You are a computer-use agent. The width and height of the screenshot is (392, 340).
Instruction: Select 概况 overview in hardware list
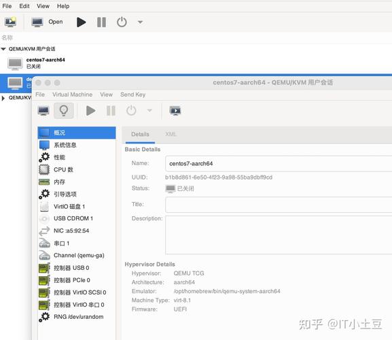pyautogui.click(x=77, y=133)
